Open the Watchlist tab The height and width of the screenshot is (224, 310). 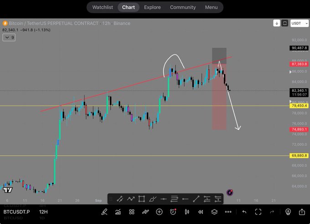click(103, 7)
